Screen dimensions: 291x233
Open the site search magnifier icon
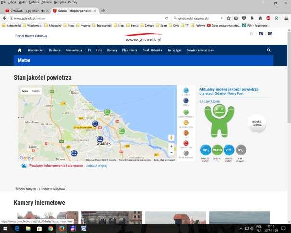point(269,50)
